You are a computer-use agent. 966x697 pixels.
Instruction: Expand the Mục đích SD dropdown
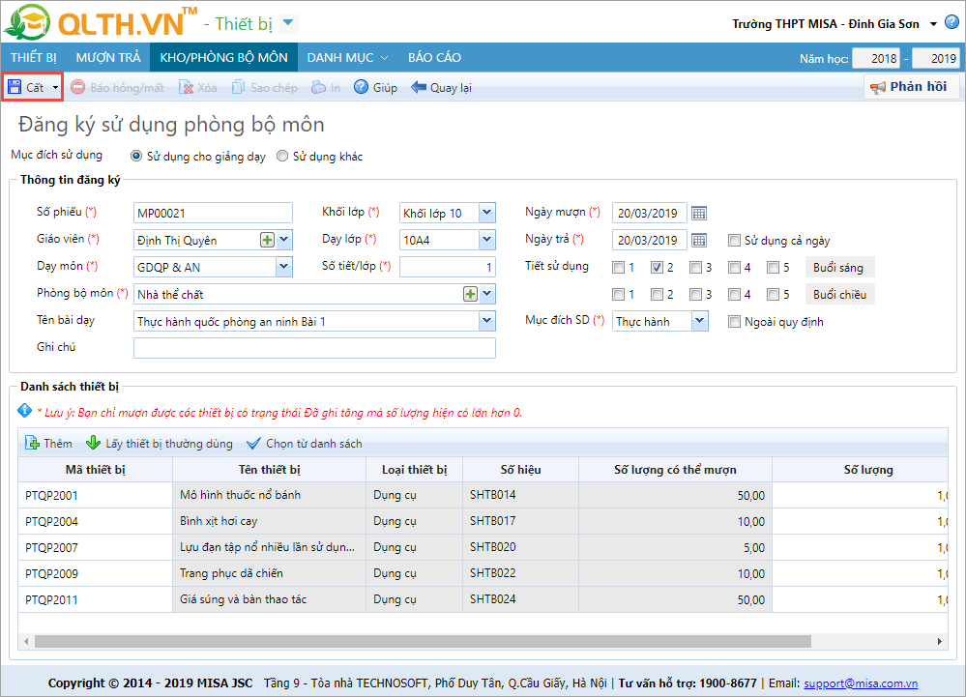point(700,321)
